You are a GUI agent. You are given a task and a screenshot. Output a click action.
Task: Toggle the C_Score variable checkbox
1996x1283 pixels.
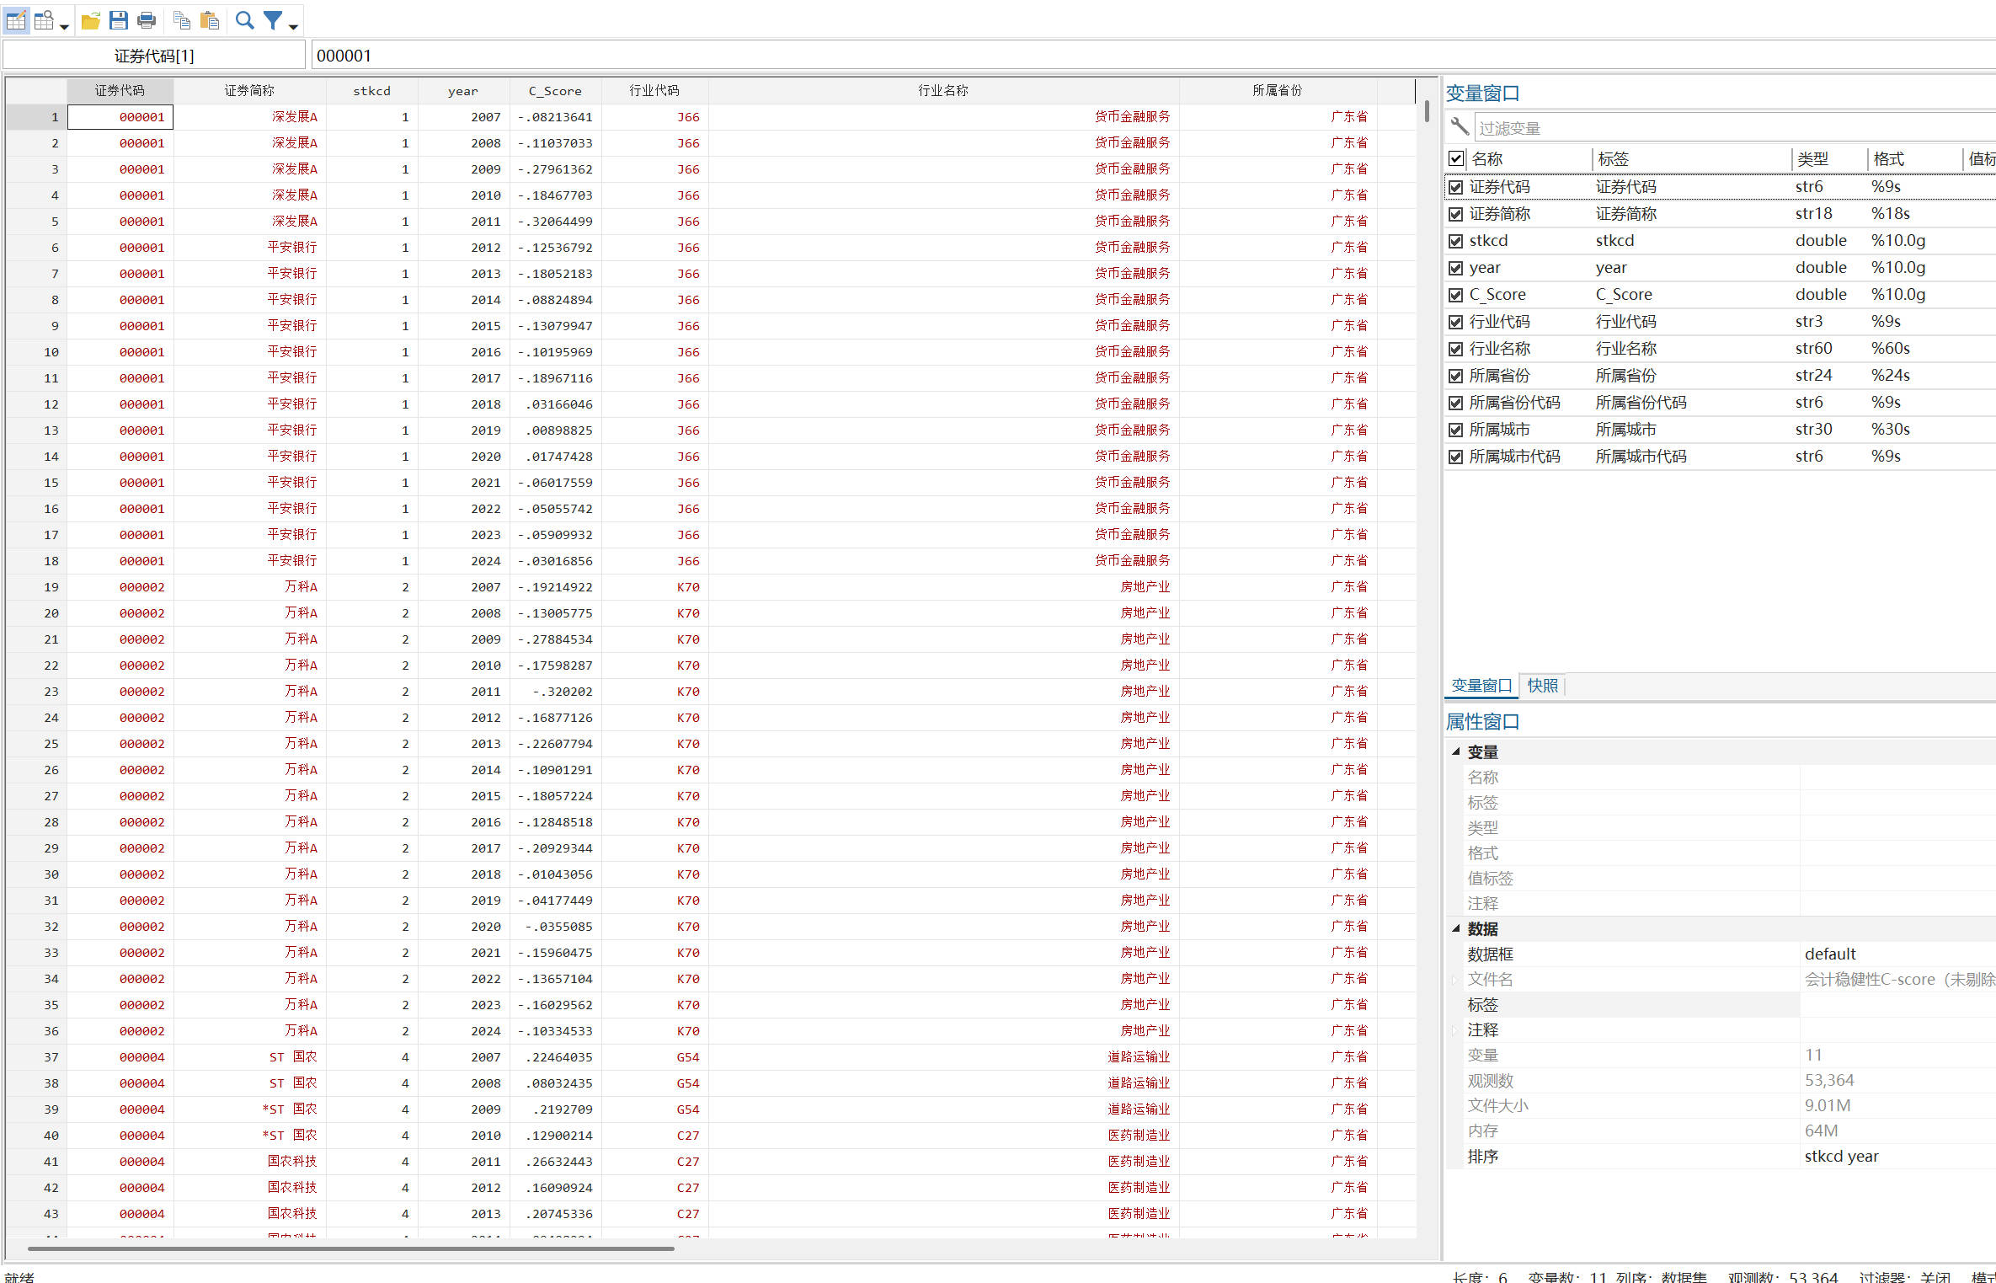1455,295
